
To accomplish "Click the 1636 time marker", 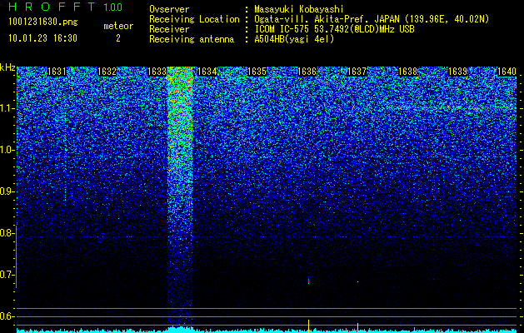I will point(307,72).
